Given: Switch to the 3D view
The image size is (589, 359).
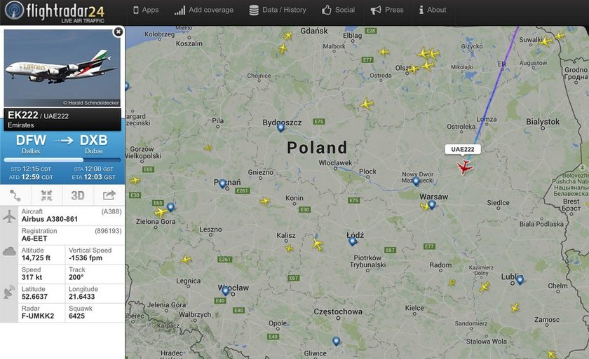Looking at the screenshot, I should point(78,195).
